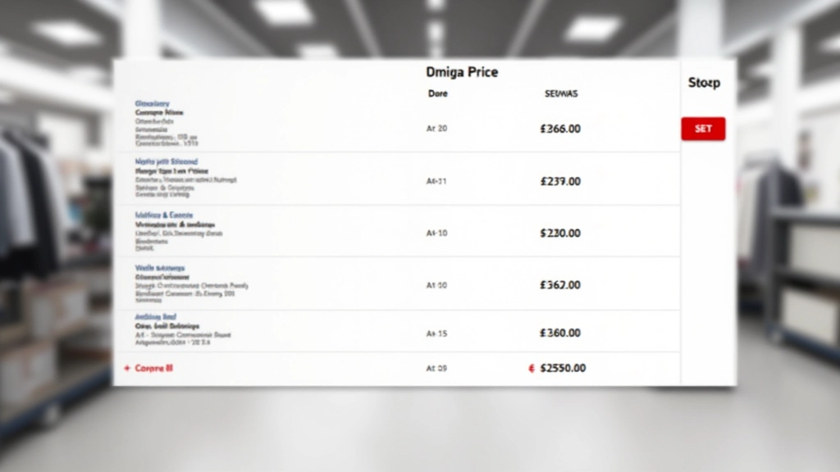840x472 pixels.
Task: Click the £239.00 price value
Action: coord(560,181)
